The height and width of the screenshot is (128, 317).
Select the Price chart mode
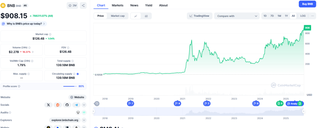pos(101,16)
